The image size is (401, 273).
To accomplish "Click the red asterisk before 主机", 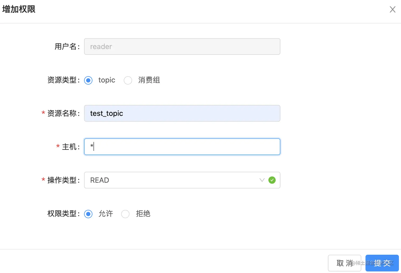I will [x=58, y=147].
